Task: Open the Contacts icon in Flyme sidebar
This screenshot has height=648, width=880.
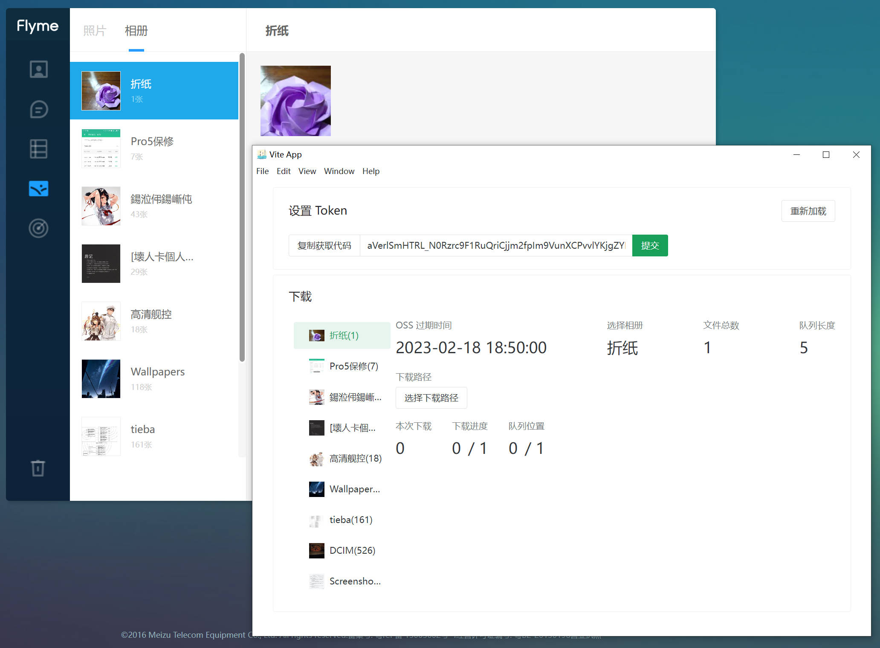Action: pyautogui.click(x=38, y=69)
